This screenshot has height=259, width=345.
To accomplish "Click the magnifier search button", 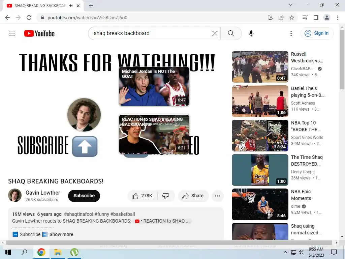I will click(231, 33).
